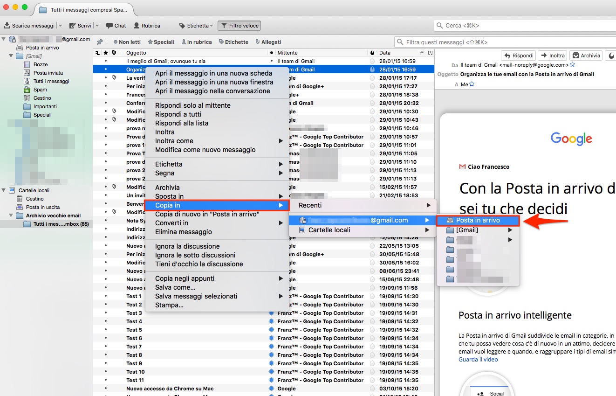616x396 pixels.
Task: Open the Scarica messaggi dropdown arrow
Action: [60, 26]
